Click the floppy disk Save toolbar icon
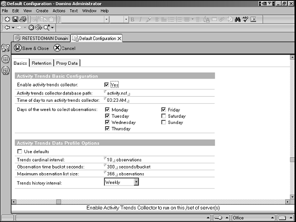Image resolution: width=296 pixels, height=222 pixels. click(15, 19)
